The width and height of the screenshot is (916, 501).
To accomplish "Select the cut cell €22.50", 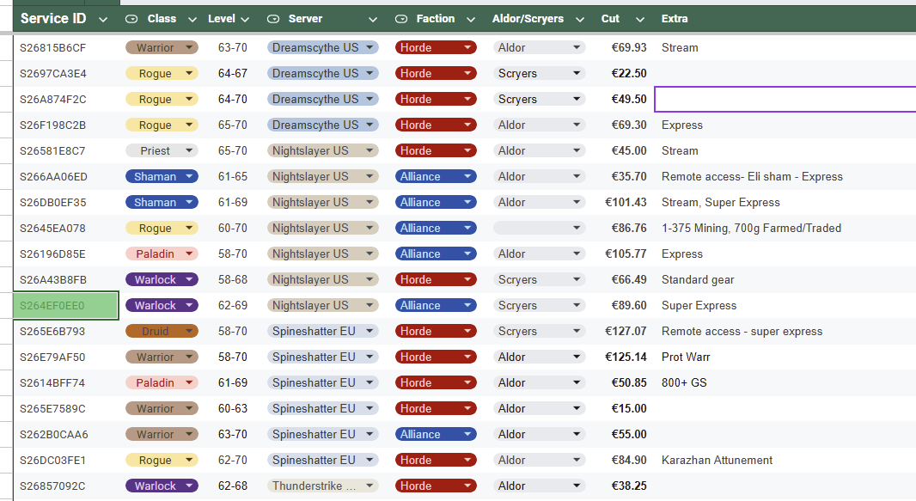I will click(623, 73).
